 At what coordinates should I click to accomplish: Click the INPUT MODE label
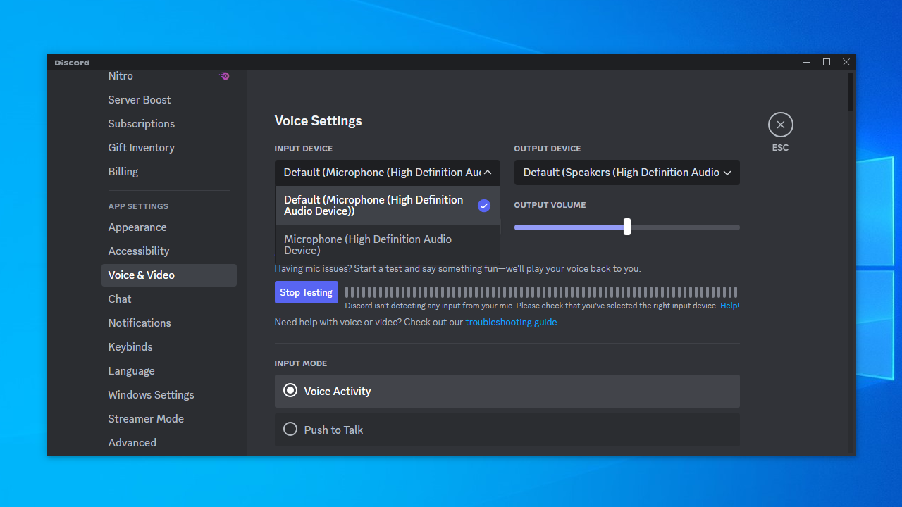[x=301, y=363]
